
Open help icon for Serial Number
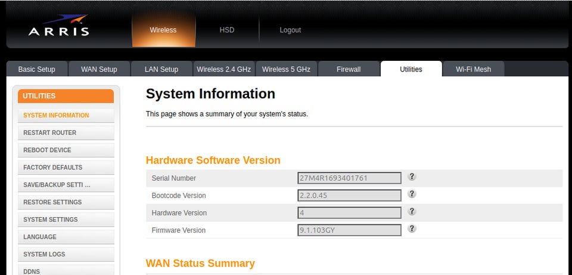tap(412, 177)
